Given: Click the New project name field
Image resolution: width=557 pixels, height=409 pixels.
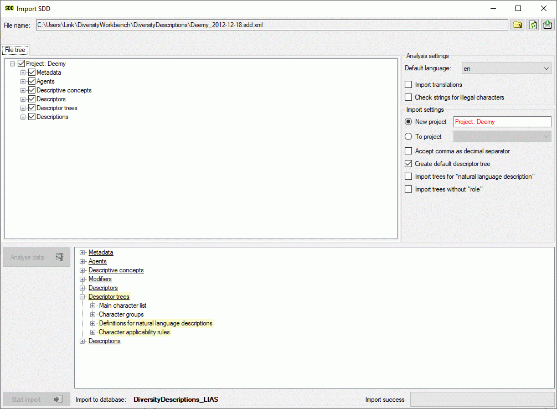Looking at the screenshot, I should (x=502, y=122).
